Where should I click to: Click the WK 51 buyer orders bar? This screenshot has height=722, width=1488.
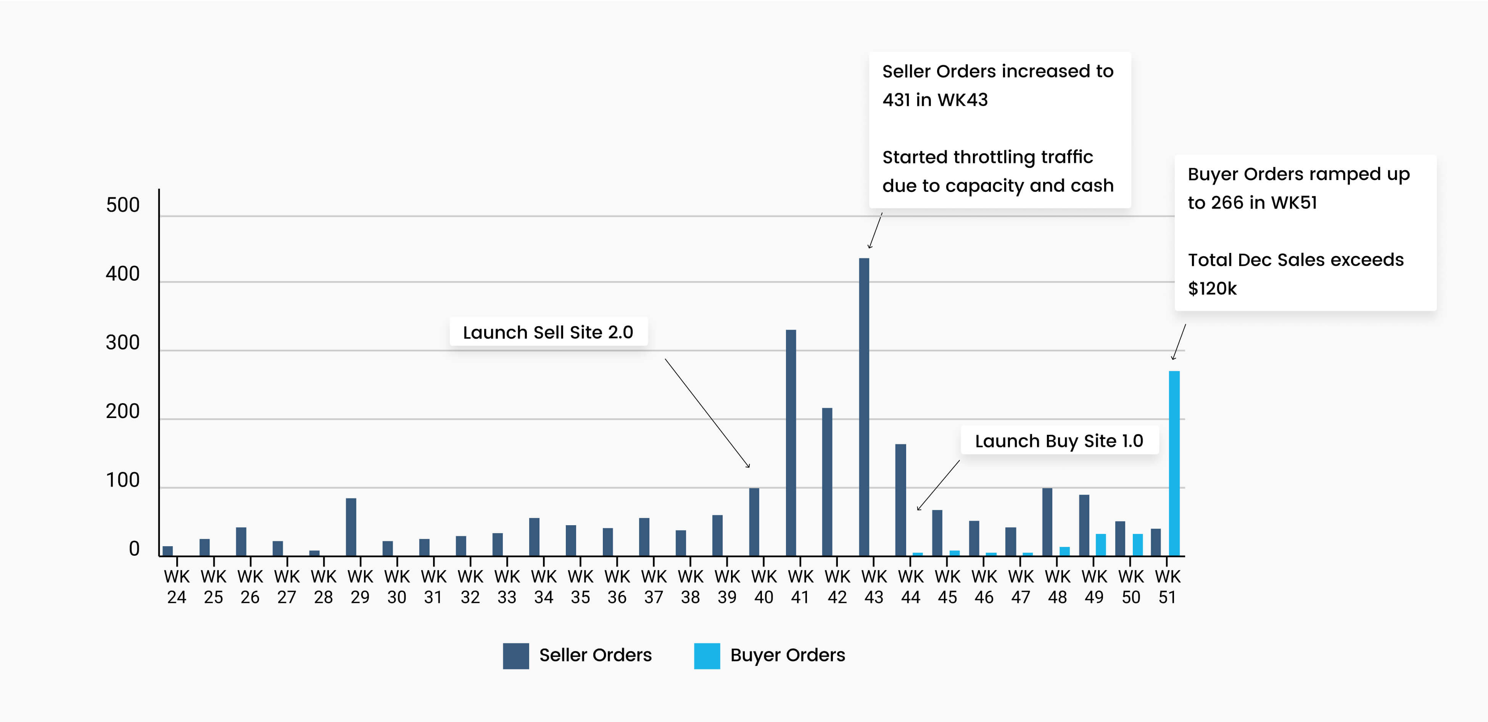(1174, 463)
